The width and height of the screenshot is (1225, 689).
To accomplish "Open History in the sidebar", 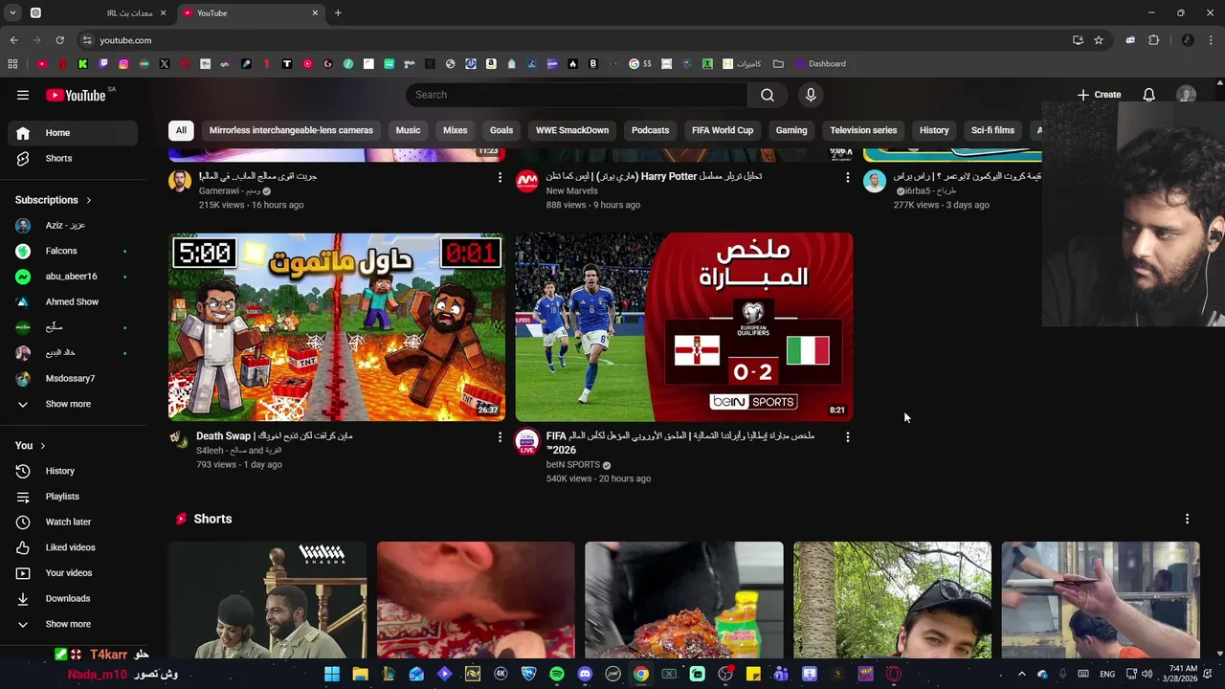I will 73,471.
